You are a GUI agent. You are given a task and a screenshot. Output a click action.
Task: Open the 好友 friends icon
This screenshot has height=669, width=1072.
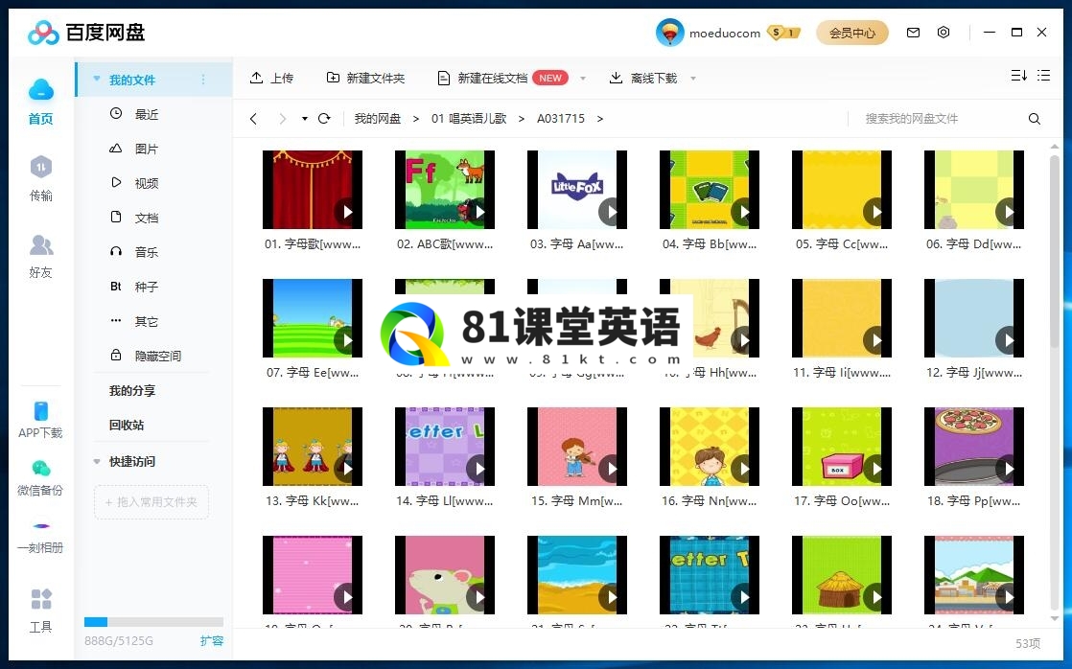click(x=41, y=244)
